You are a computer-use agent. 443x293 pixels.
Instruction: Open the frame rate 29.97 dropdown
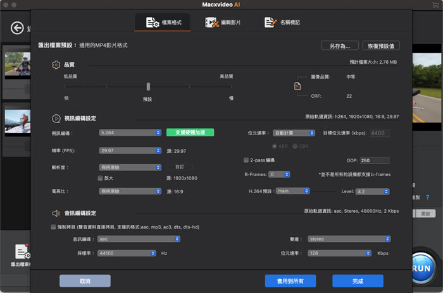point(130,150)
